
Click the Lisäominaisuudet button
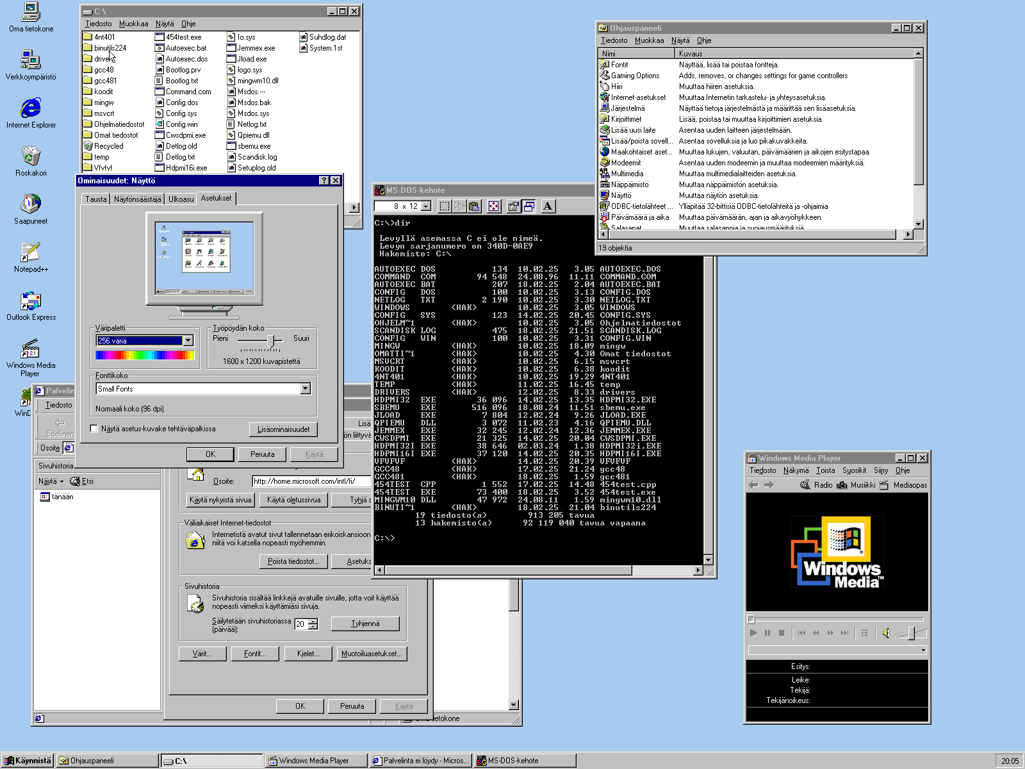pyautogui.click(x=283, y=429)
